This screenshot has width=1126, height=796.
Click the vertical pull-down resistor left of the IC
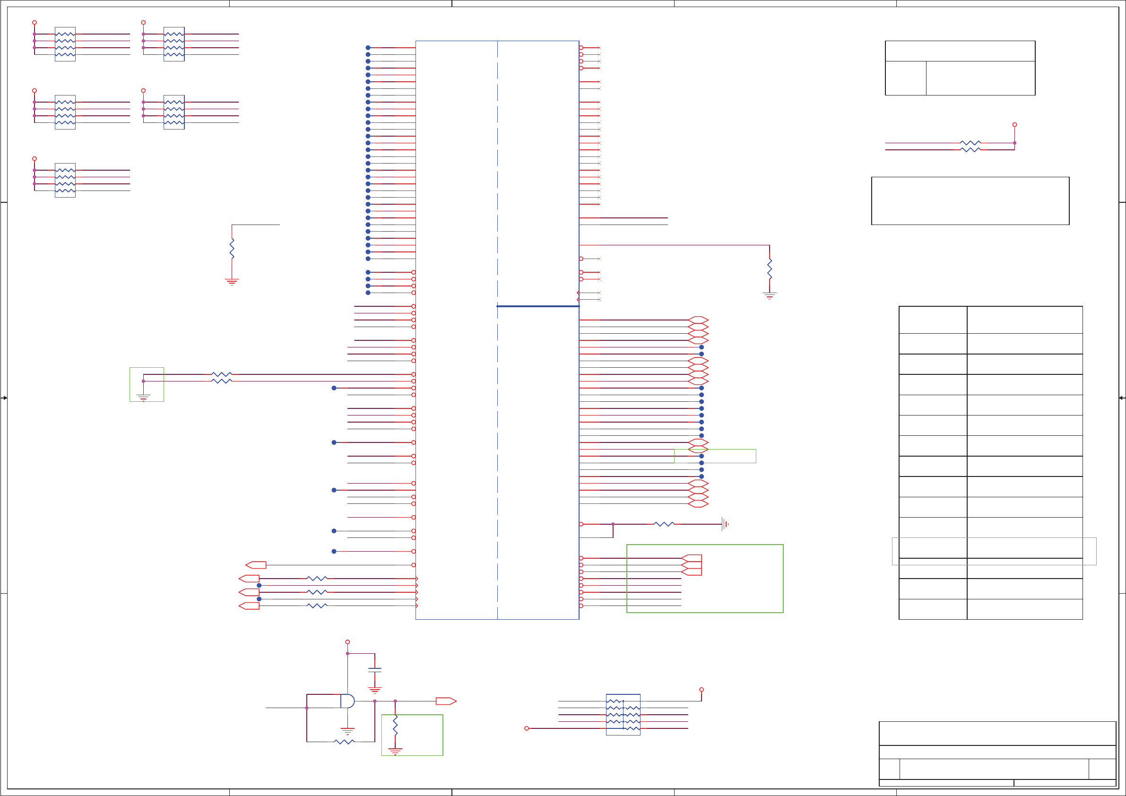pos(232,249)
